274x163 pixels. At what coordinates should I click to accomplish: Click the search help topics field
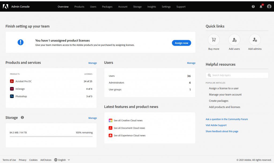237,75
